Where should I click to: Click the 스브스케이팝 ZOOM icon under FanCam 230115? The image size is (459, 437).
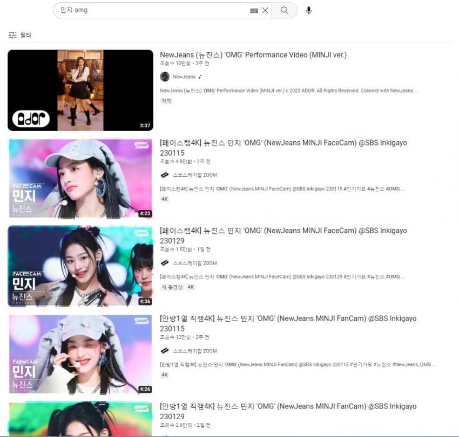click(x=165, y=351)
